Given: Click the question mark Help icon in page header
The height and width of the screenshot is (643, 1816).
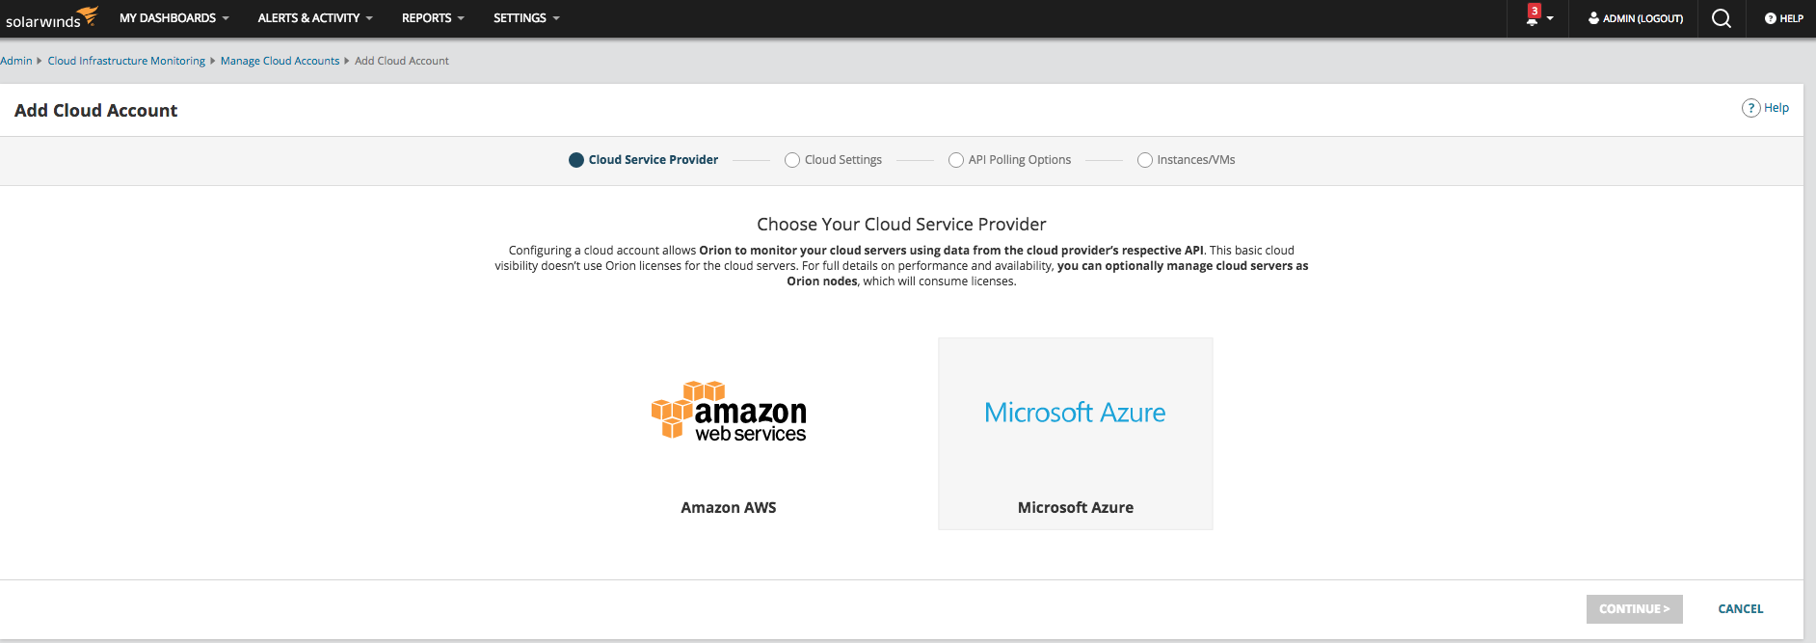Looking at the screenshot, I should (1750, 108).
